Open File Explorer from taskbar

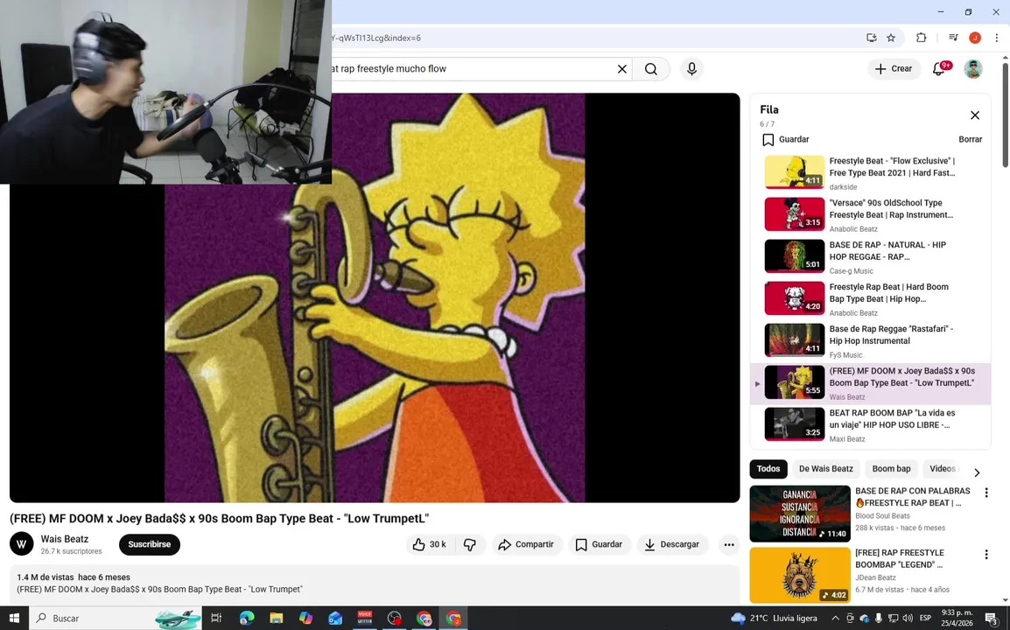click(x=277, y=619)
